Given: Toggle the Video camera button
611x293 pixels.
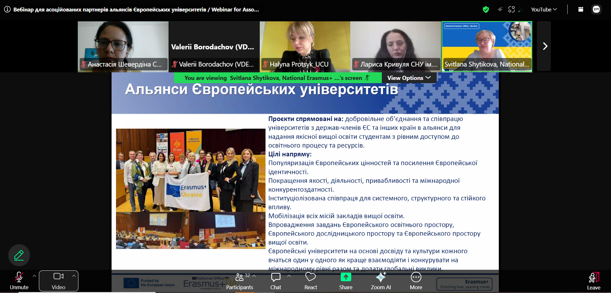Looking at the screenshot, I should [59, 281].
